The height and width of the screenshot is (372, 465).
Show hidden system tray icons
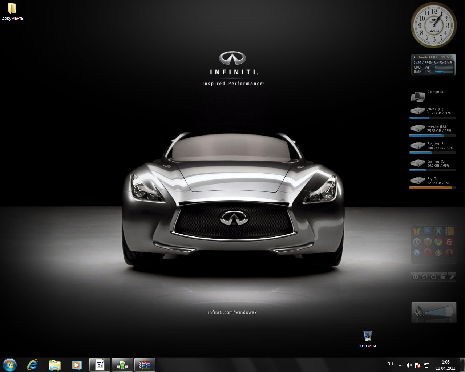tap(400, 365)
